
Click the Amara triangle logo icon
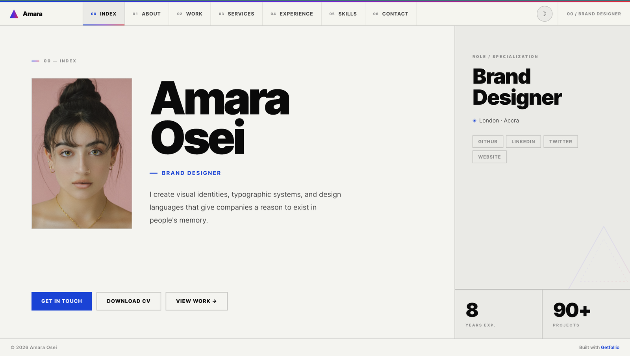[x=14, y=14]
